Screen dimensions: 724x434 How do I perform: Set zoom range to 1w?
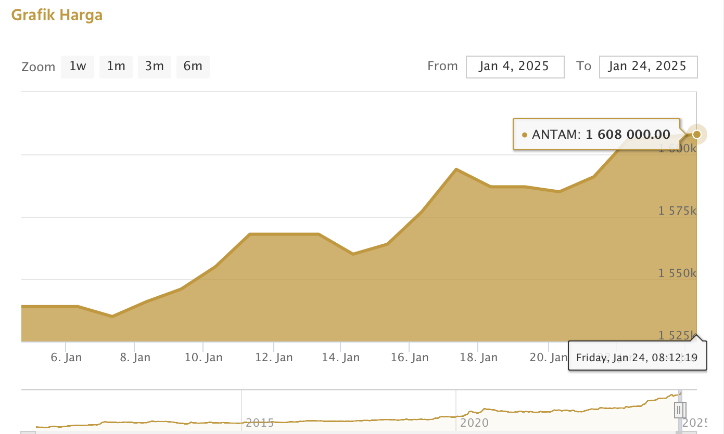pos(78,67)
